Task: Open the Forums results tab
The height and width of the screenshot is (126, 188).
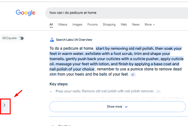Action: tap(92, 24)
